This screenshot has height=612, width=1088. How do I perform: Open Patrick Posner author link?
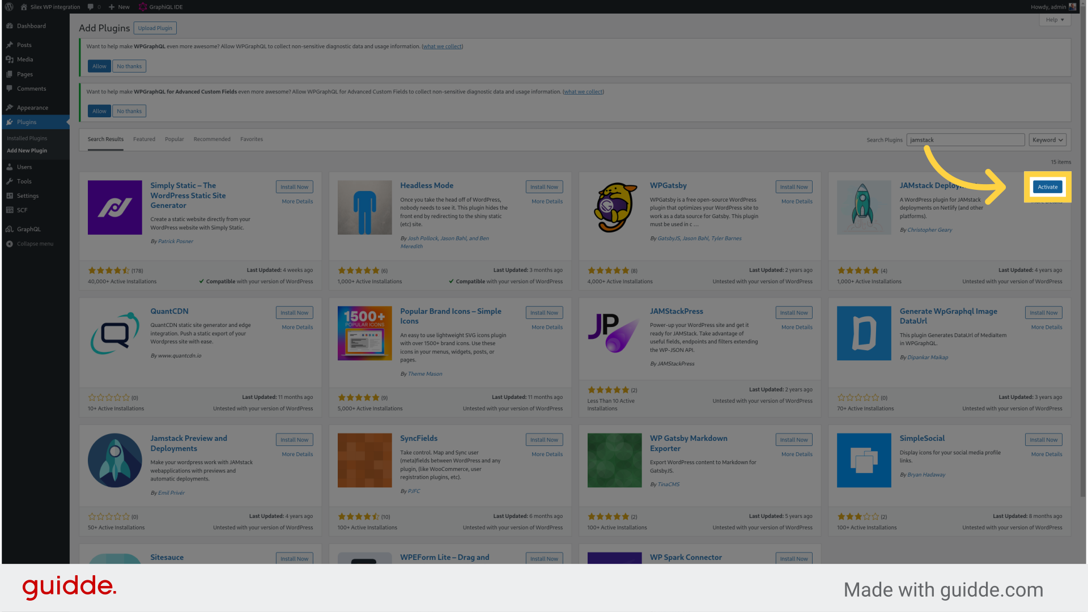pos(176,241)
